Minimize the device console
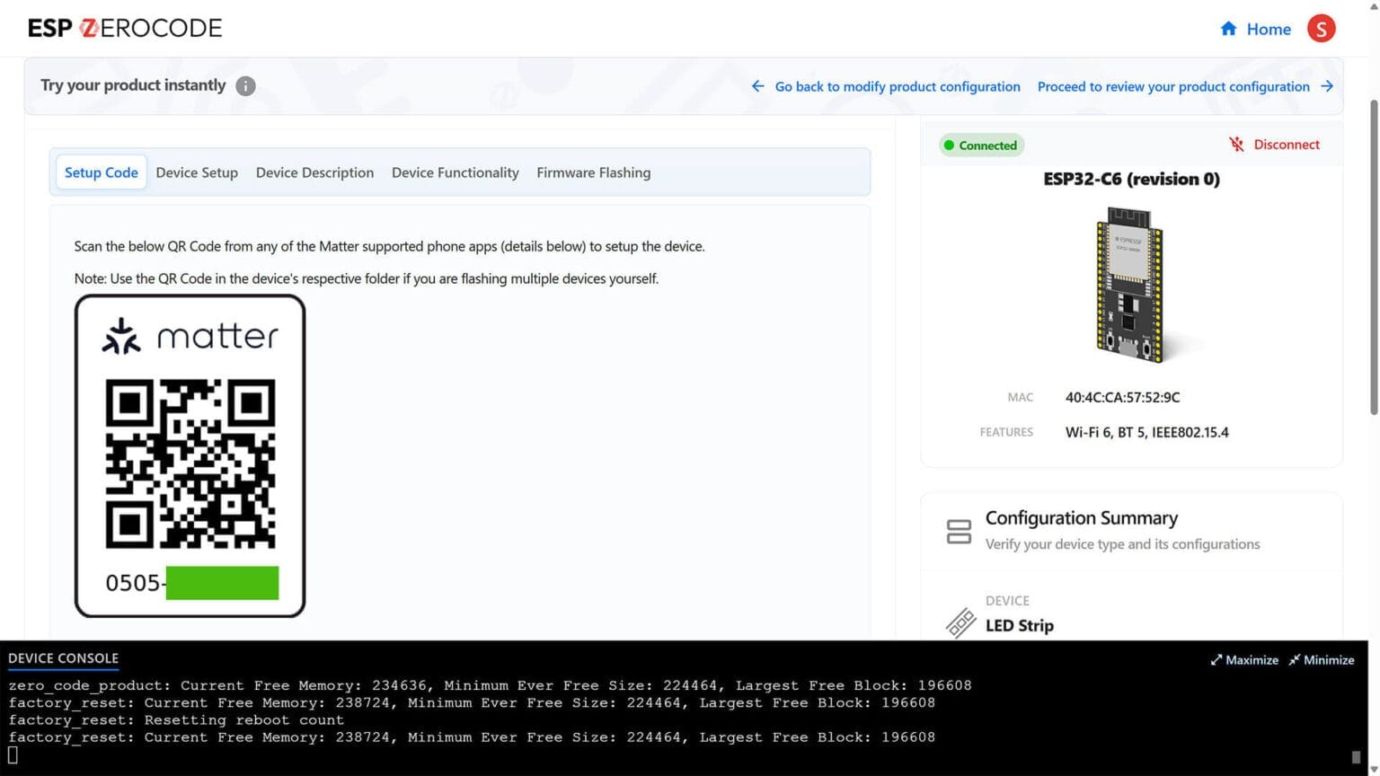 (x=1321, y=660)
